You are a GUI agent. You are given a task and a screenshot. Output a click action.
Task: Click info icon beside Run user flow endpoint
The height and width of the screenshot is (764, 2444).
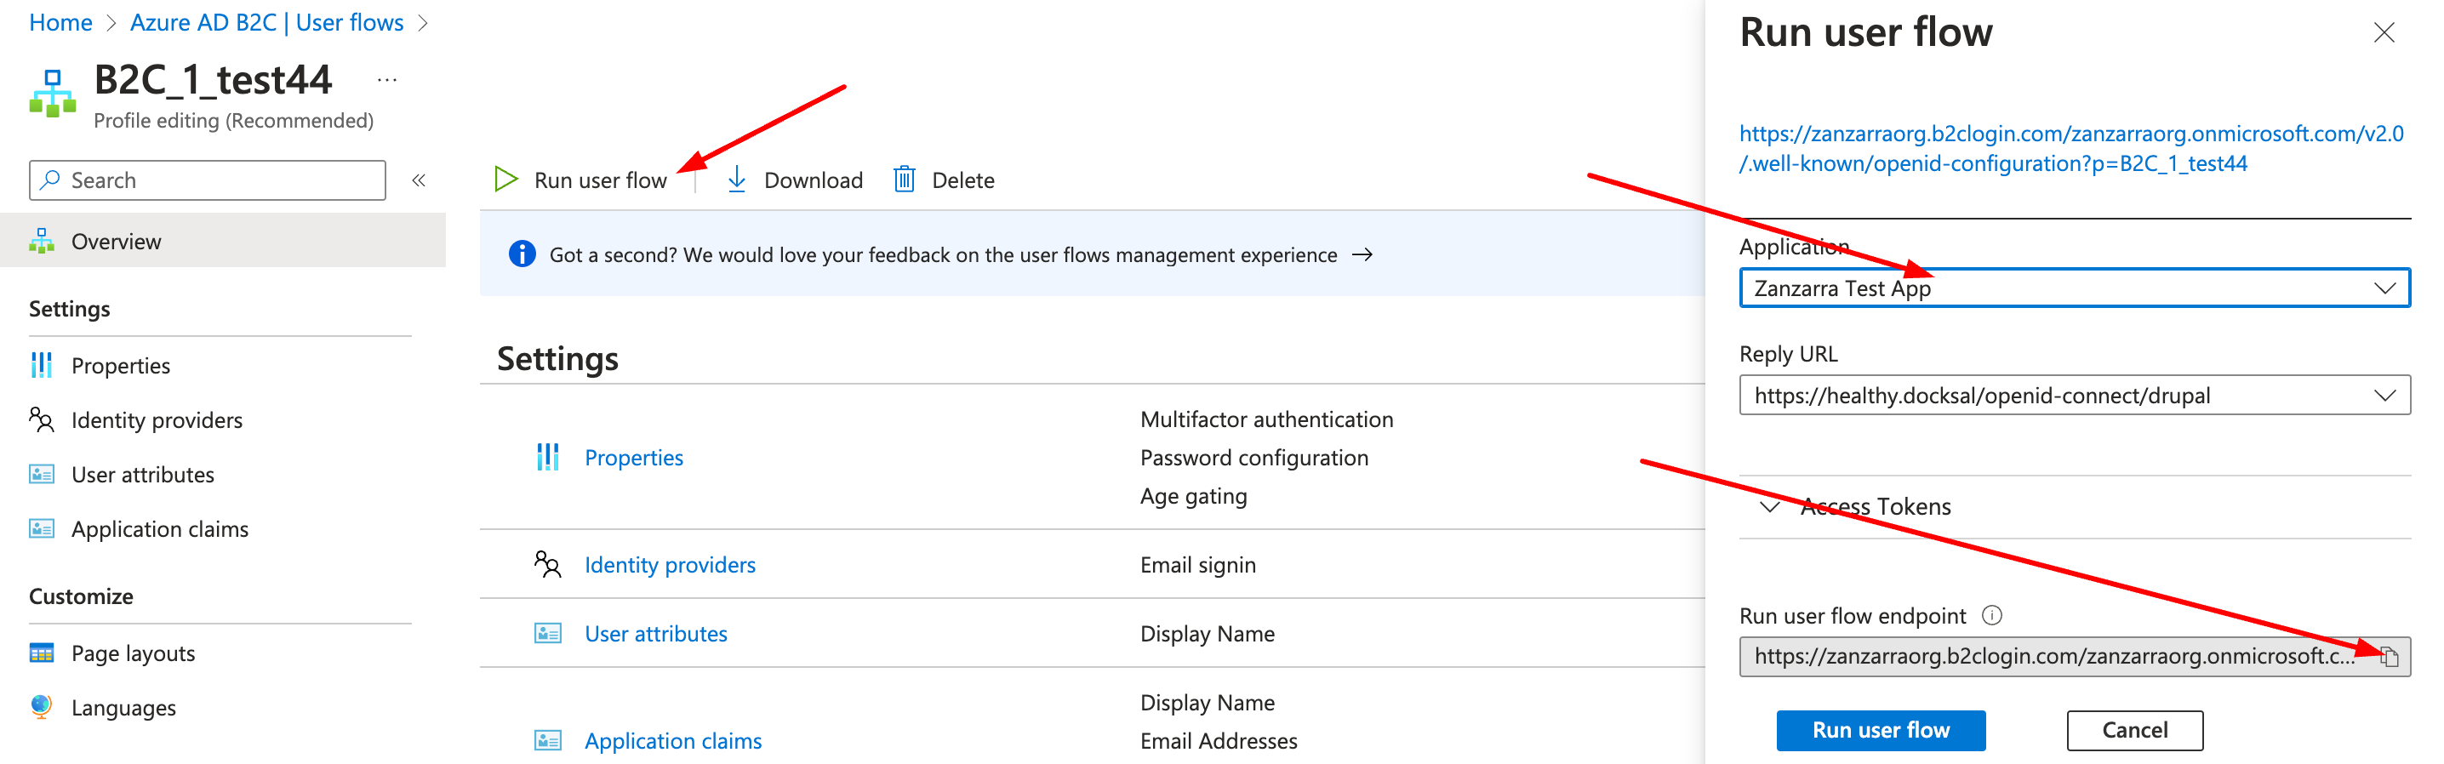coord(1991,616)
